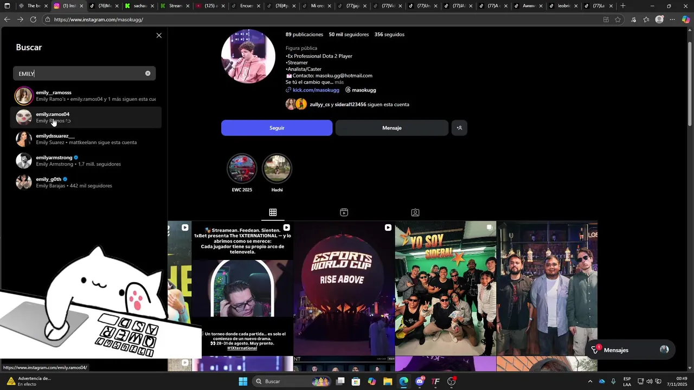Open browser settings three-dots menu
Viewport: 694px width, 390px height.
[672, 19]
